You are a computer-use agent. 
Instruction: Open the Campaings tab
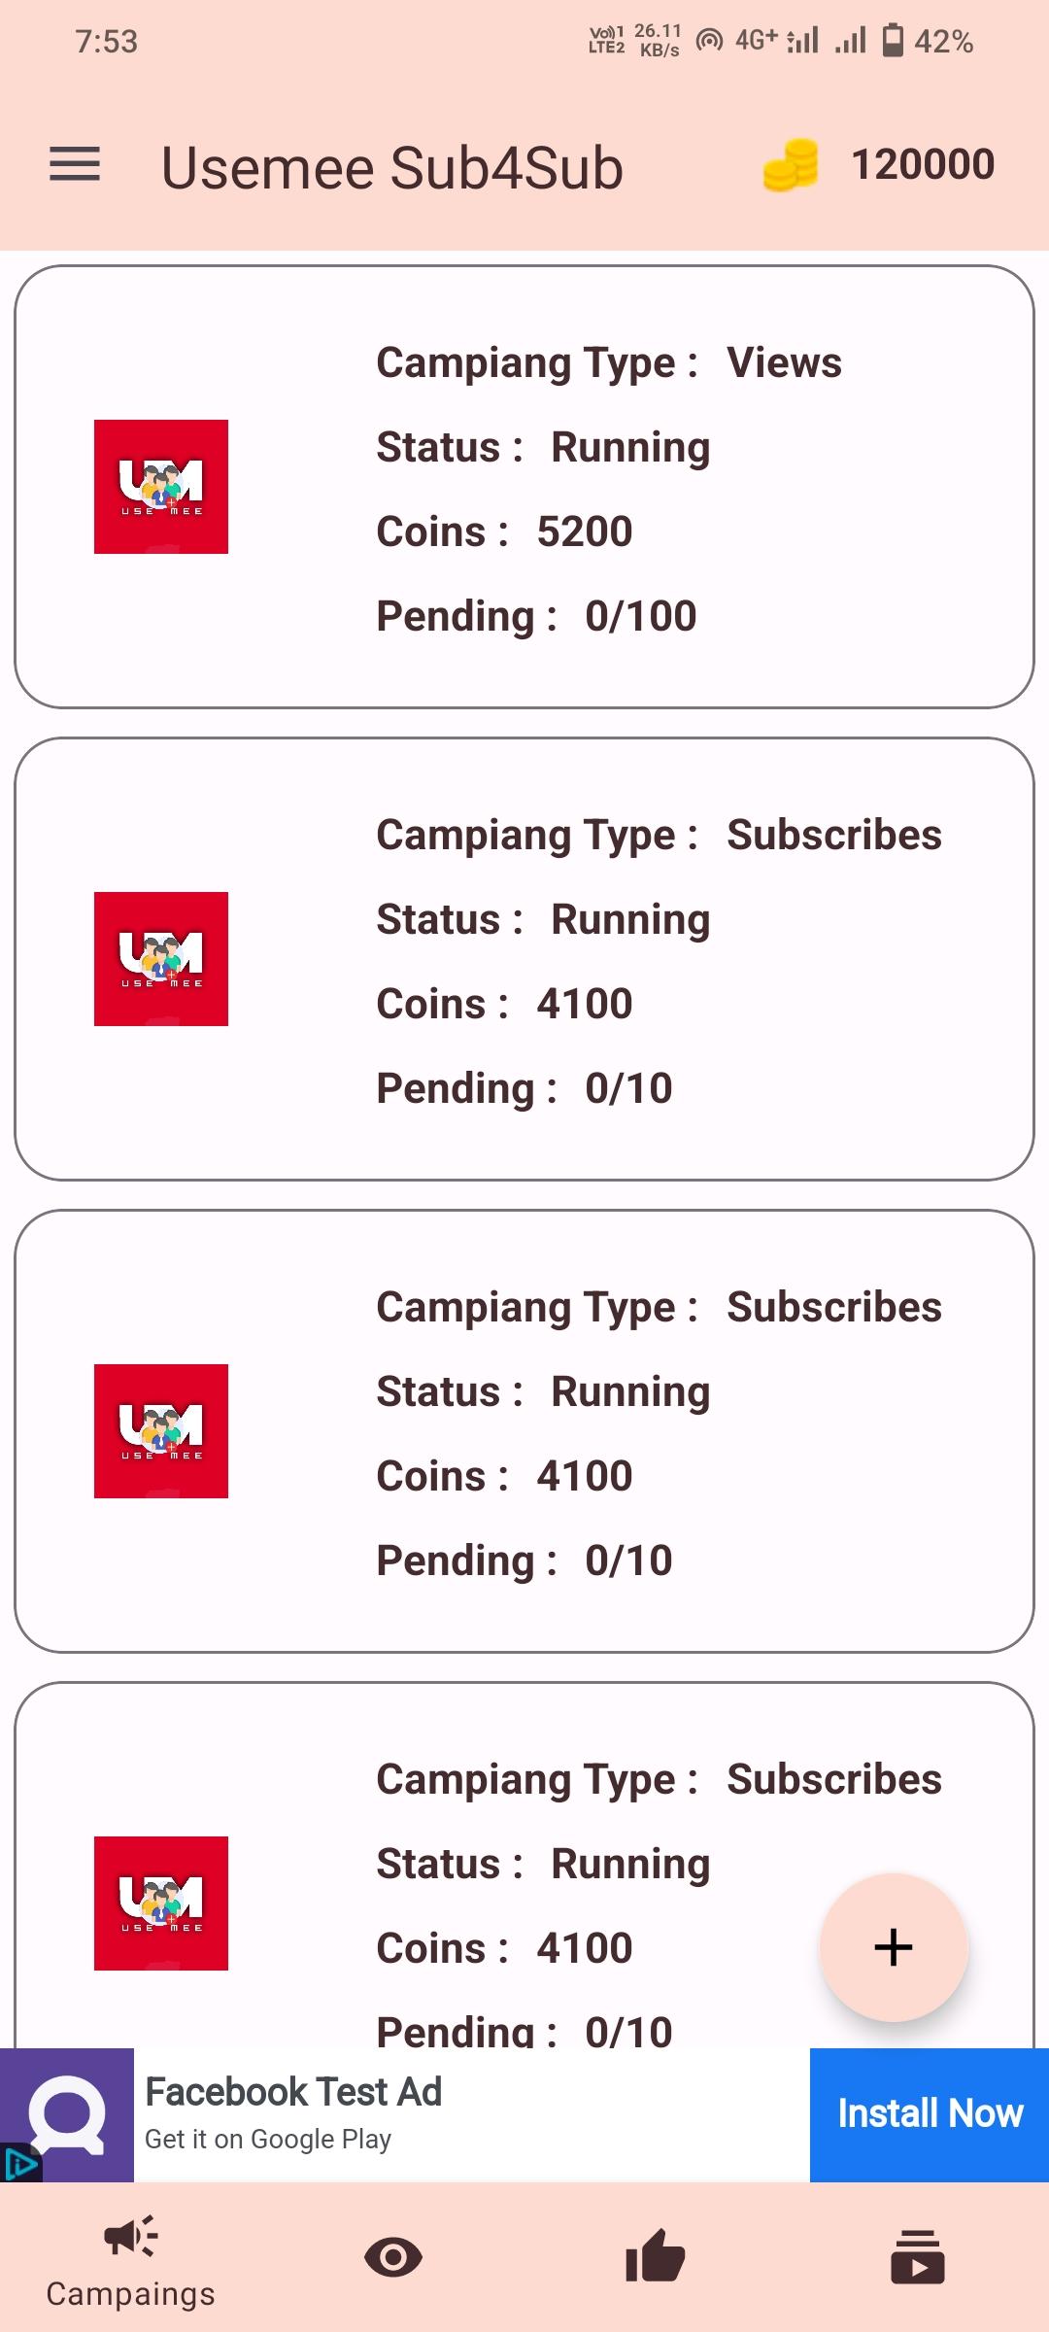point(131,2260)
